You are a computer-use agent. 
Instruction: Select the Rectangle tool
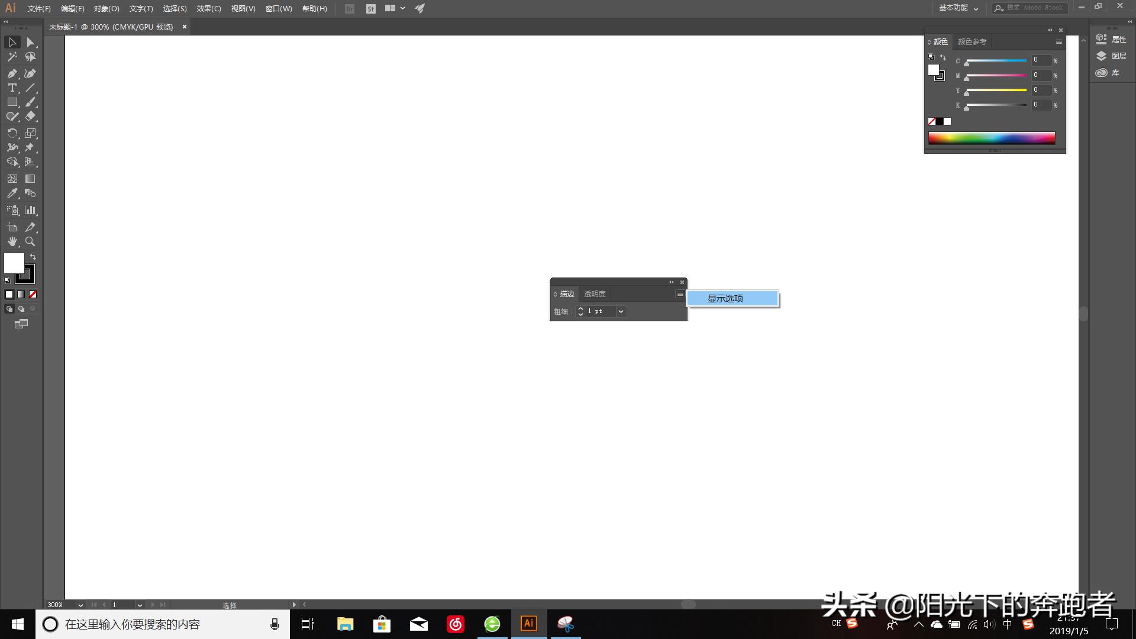(12, 102)
